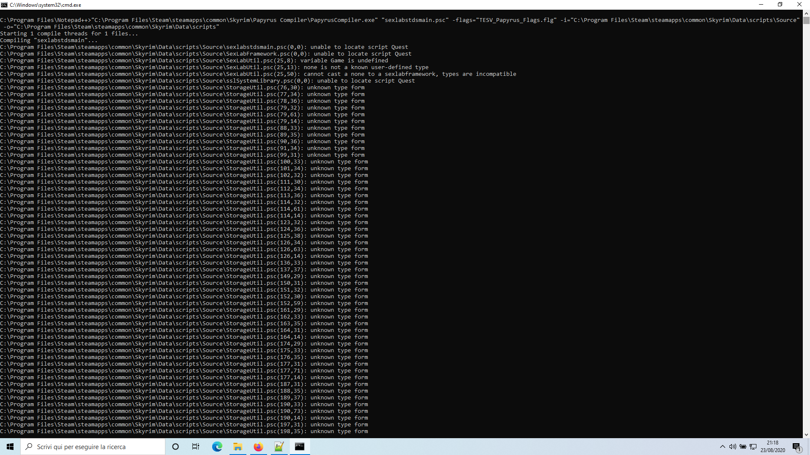Click 'Starting 1 compile threads' line
Viewport: 810px width, 455px height.
pyautogui.click(x=69, y=34)
